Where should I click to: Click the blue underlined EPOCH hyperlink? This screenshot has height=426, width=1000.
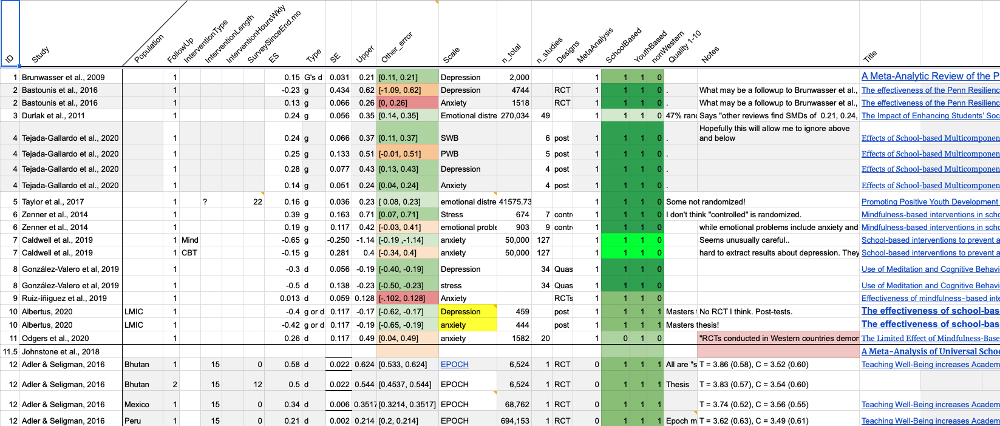[x=455, y=364]
